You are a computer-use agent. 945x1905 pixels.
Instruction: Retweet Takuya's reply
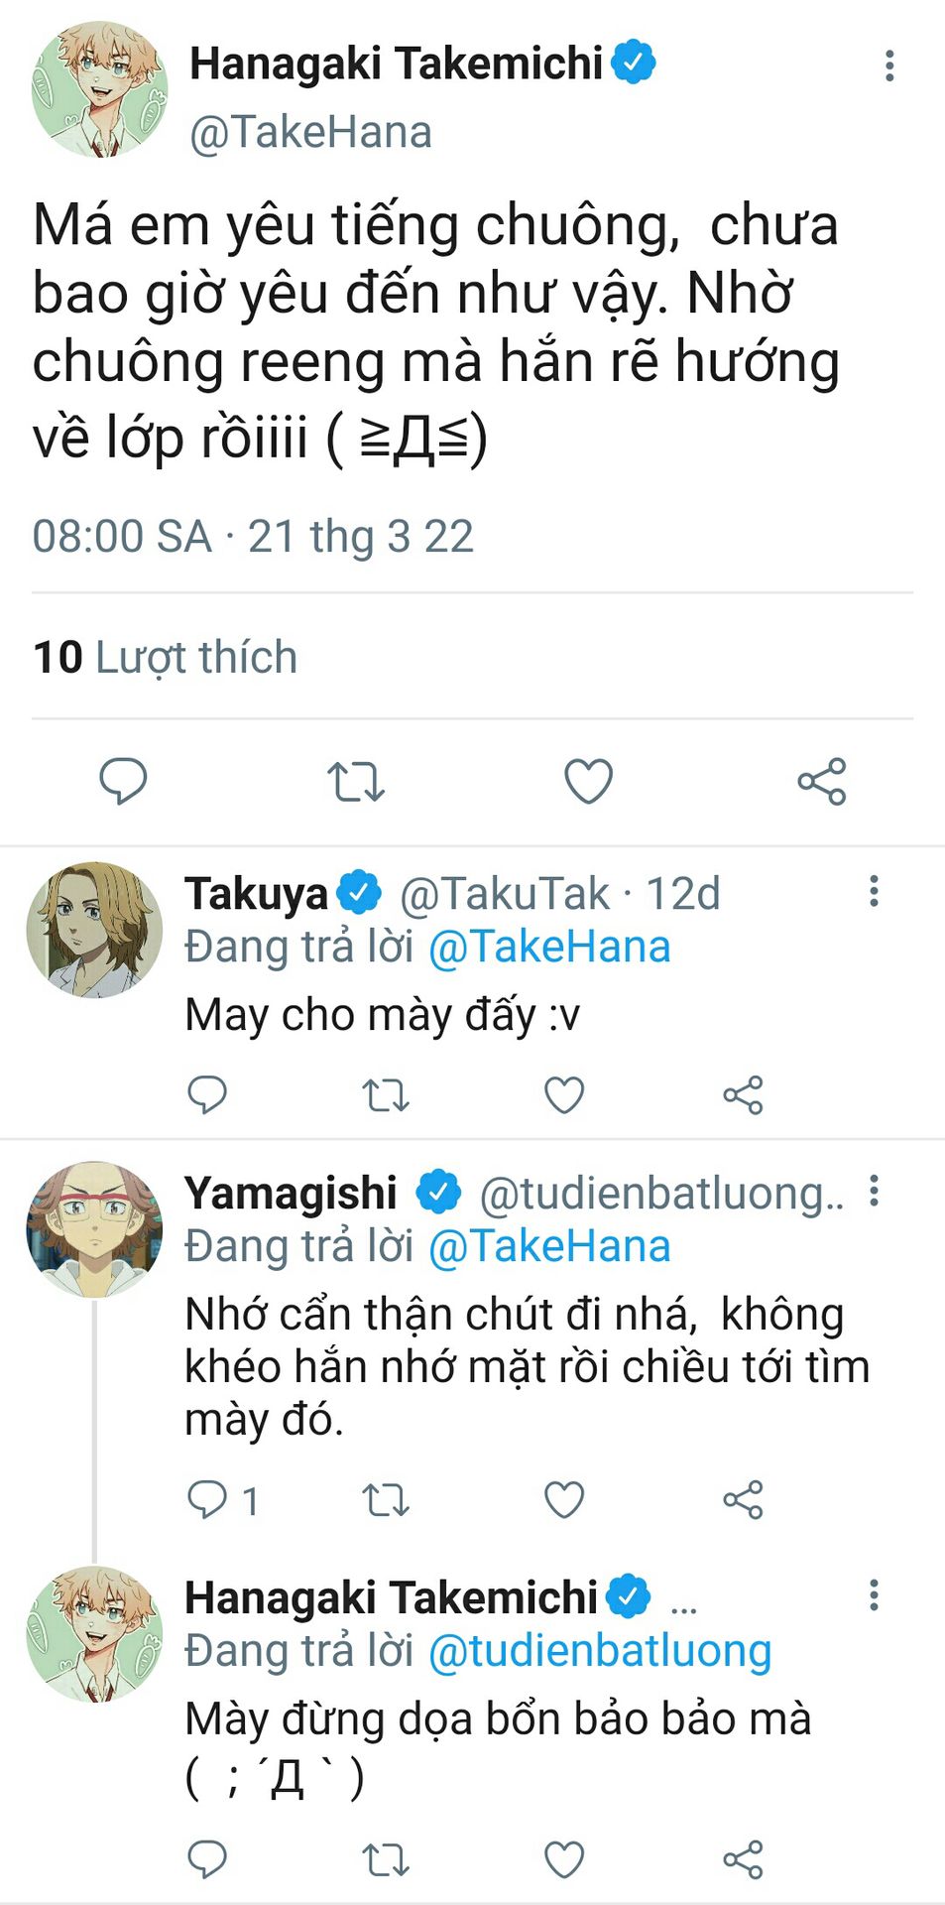click(x=385, y=1095)
